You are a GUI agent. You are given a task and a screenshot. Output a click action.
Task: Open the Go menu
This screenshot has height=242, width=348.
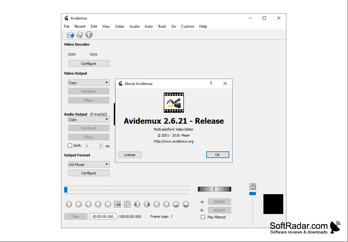[x=174, y=26]
